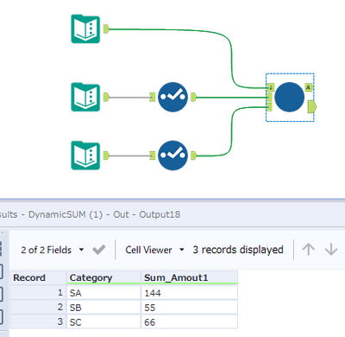
Task: Click the bottom Select tool output anchor
Action: click(193, 156)
